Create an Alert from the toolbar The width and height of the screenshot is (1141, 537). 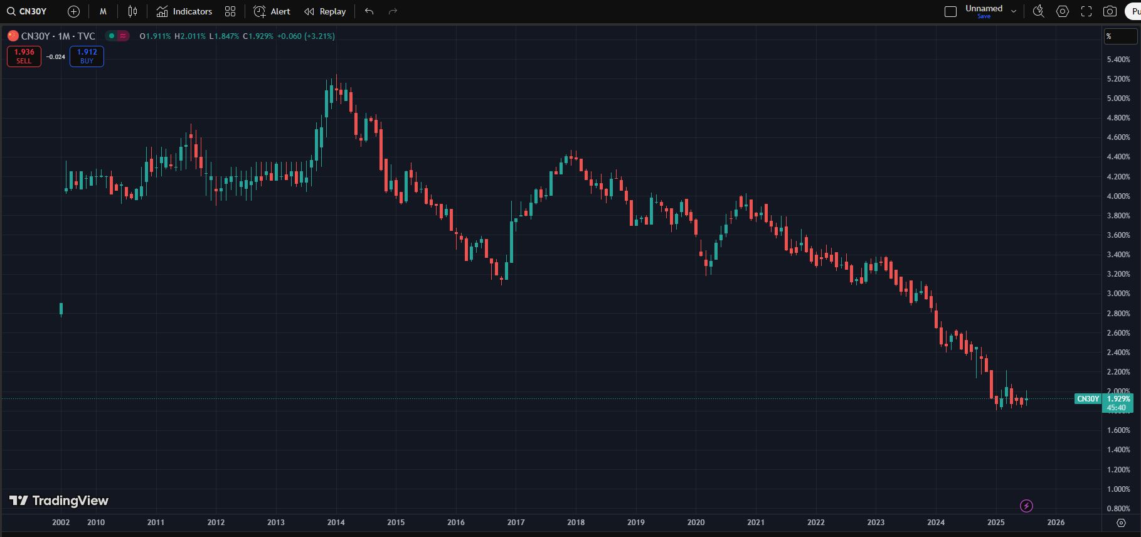pyautogui.click(x=272, y=11)
